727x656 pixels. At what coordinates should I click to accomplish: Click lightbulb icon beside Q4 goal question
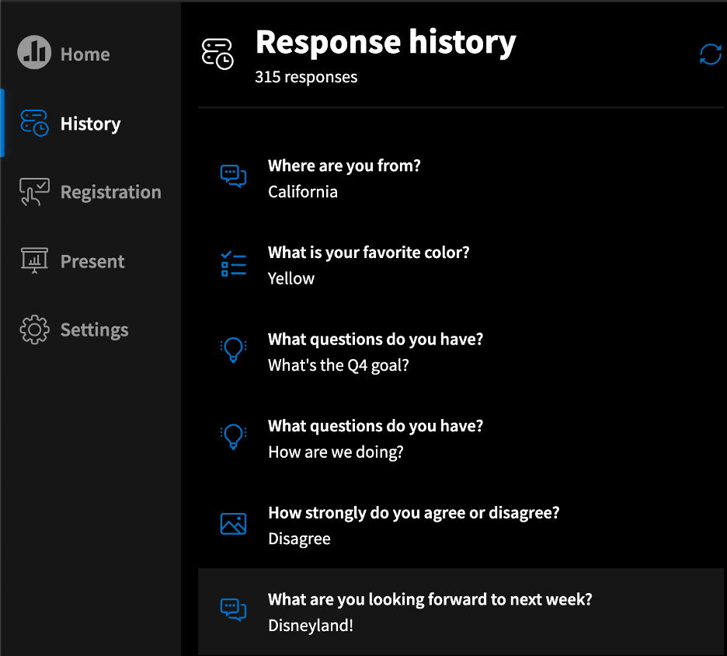pyautogui.click(x=233, y=350)
